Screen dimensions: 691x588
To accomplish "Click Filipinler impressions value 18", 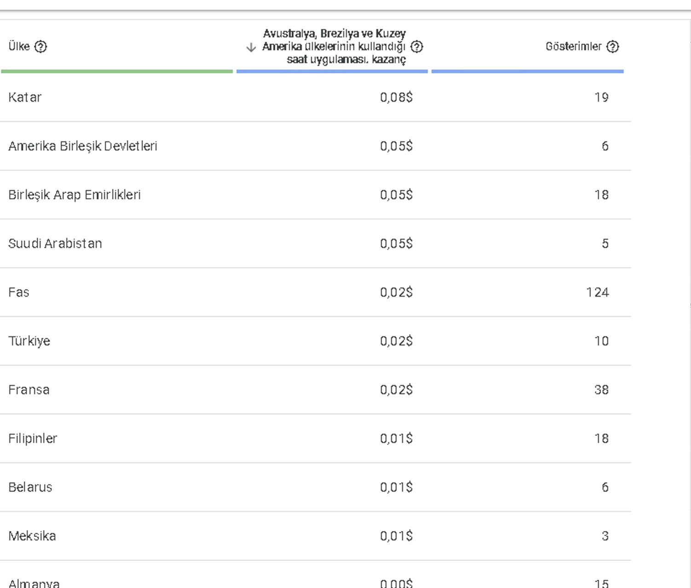I will coord(601,439).
